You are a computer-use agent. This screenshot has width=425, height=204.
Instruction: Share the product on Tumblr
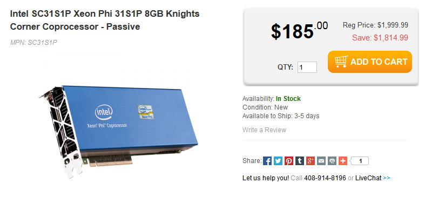pos(300,161)
